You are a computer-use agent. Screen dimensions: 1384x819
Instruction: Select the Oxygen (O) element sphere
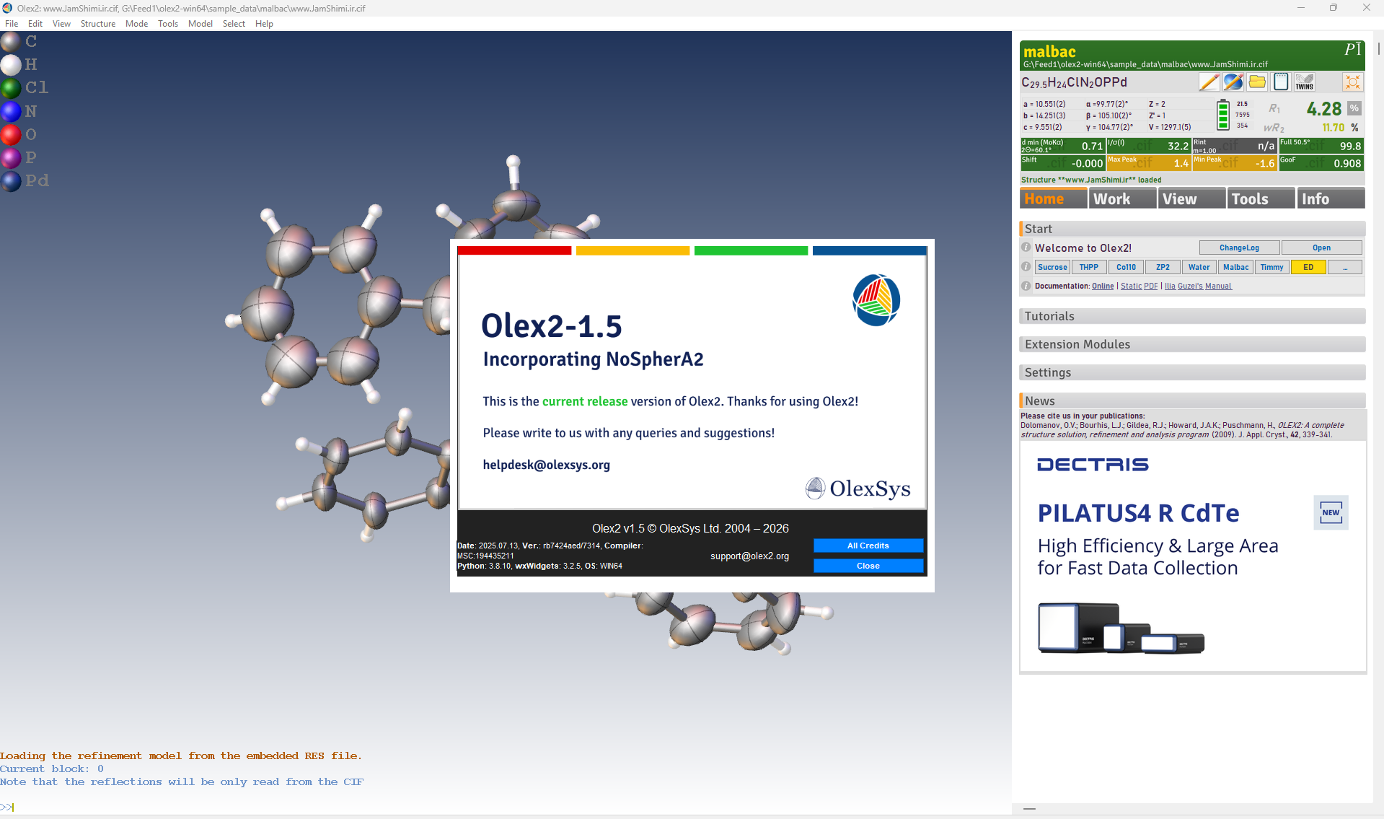pos(10,134)
